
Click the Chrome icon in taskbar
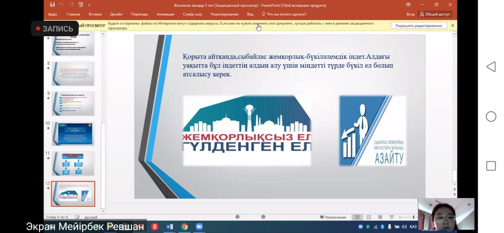pyautogui.click(x=184, y=227)
